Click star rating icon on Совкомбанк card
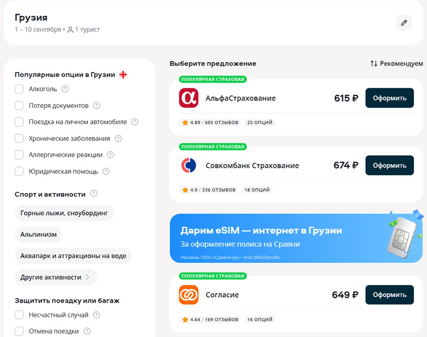Screen dimensions: 427x337 coord(185,190)
